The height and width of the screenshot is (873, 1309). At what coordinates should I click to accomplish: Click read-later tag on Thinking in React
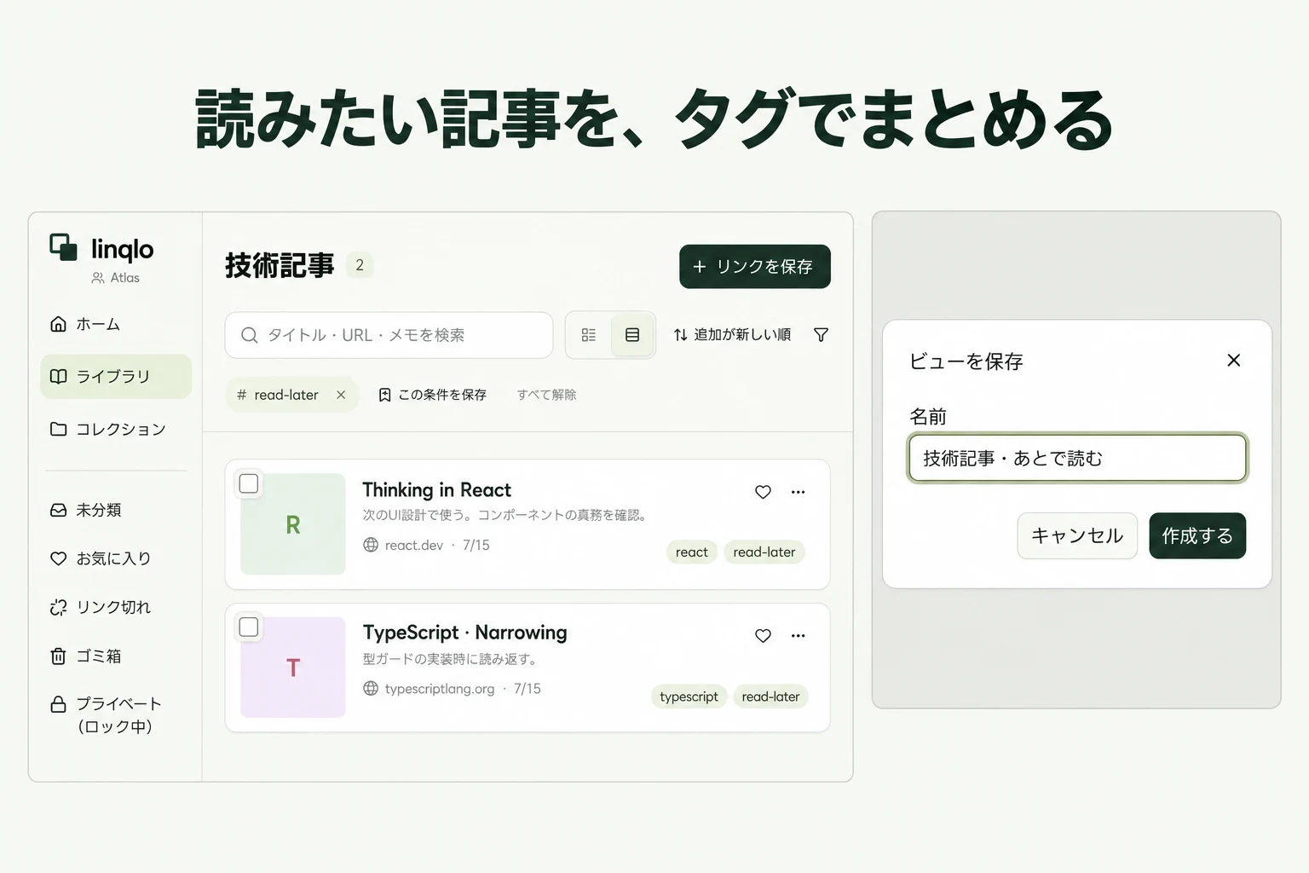pos(764,552)
